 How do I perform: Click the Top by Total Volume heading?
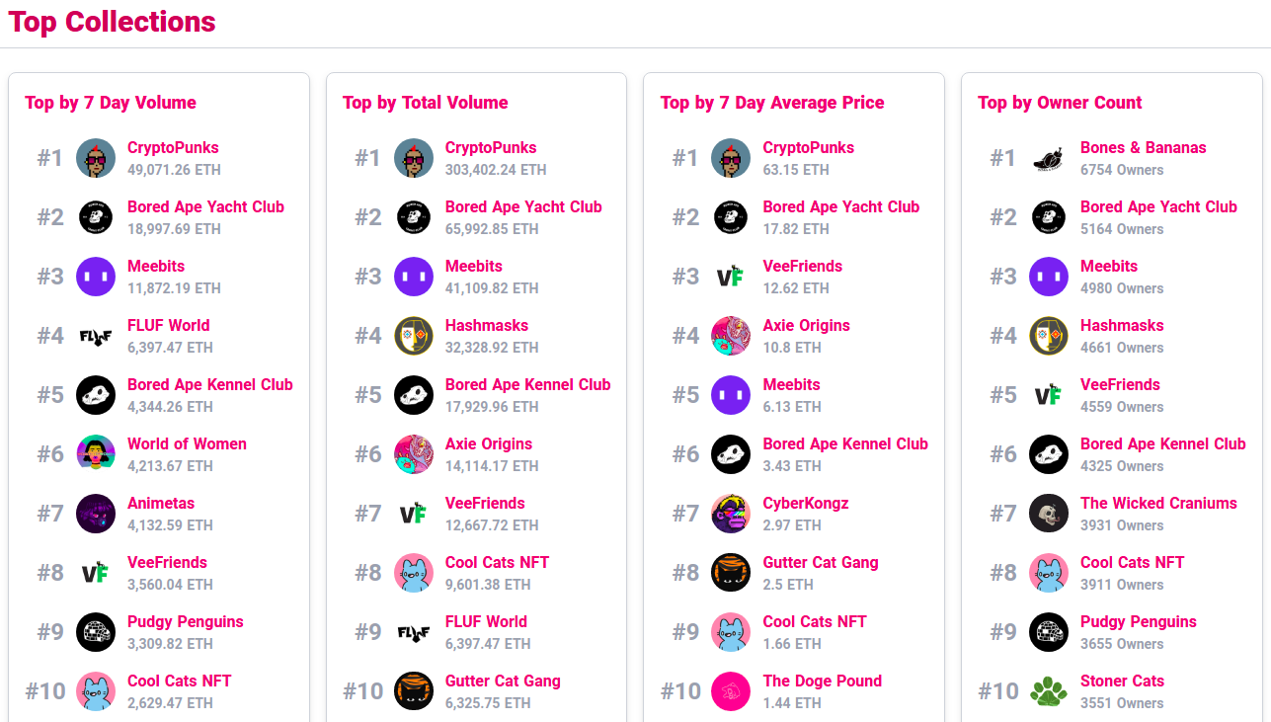[425, 103]
